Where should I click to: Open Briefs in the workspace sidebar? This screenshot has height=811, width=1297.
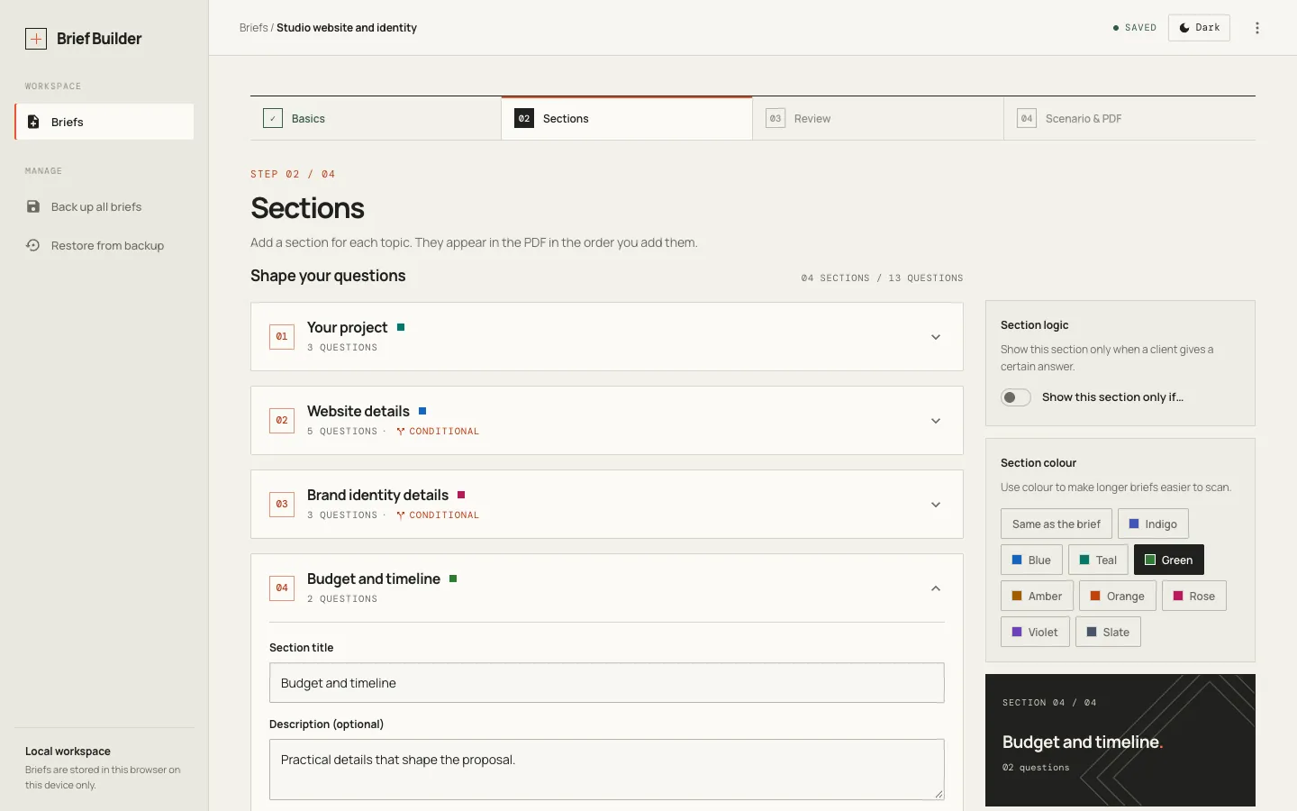coord(104,122)
